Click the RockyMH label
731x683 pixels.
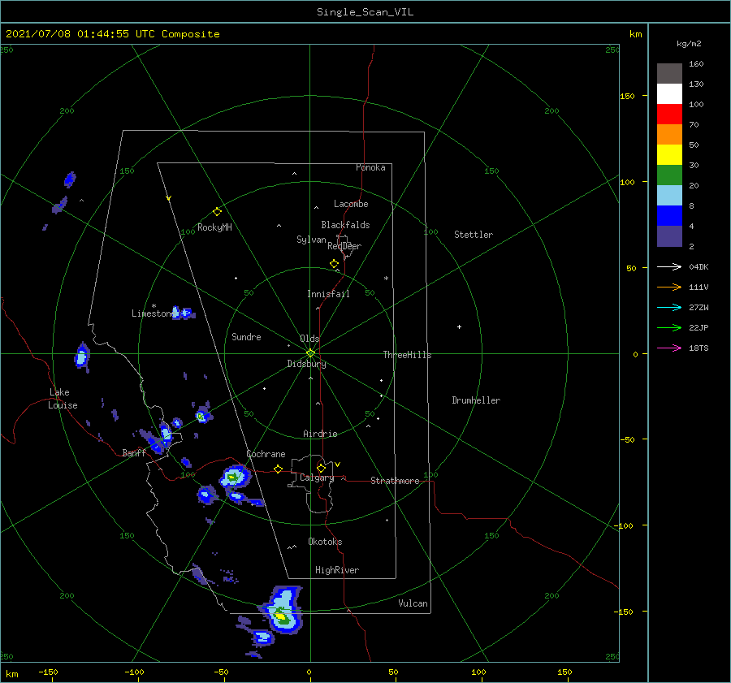point(214,227)
